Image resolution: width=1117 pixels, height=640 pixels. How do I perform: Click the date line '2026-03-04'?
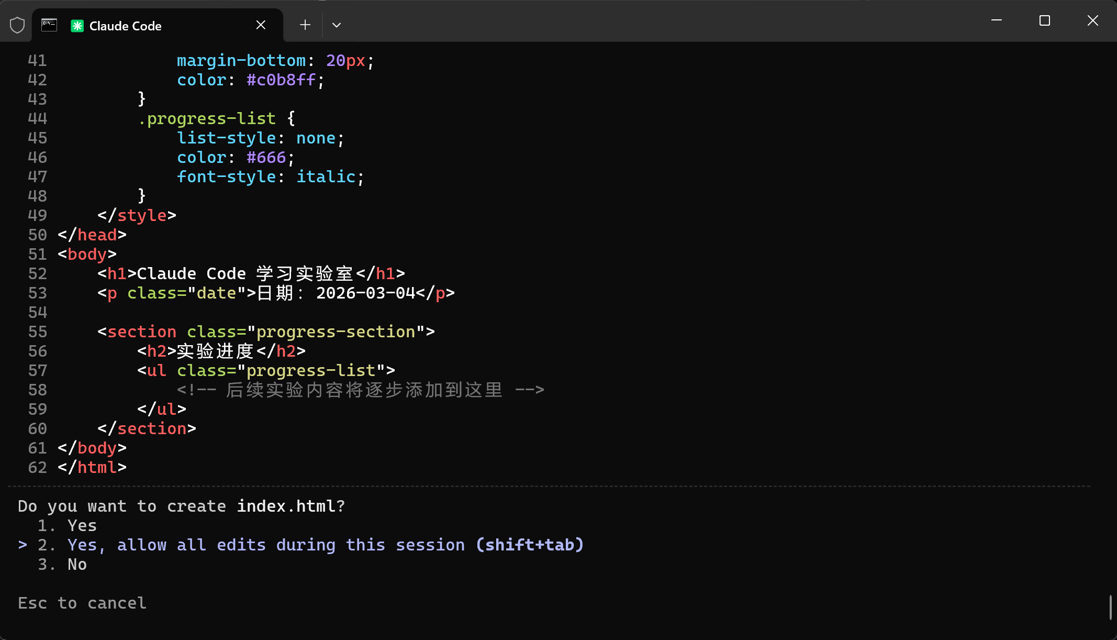[x=276, y=293]
